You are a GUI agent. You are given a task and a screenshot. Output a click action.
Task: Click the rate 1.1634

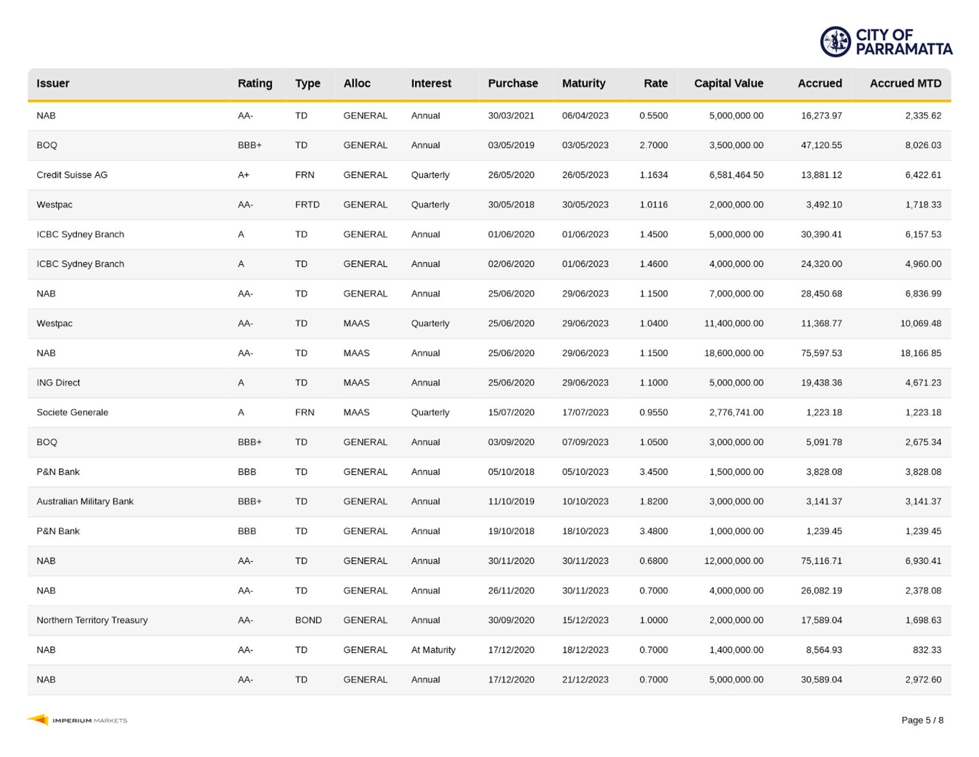point(654,175)
